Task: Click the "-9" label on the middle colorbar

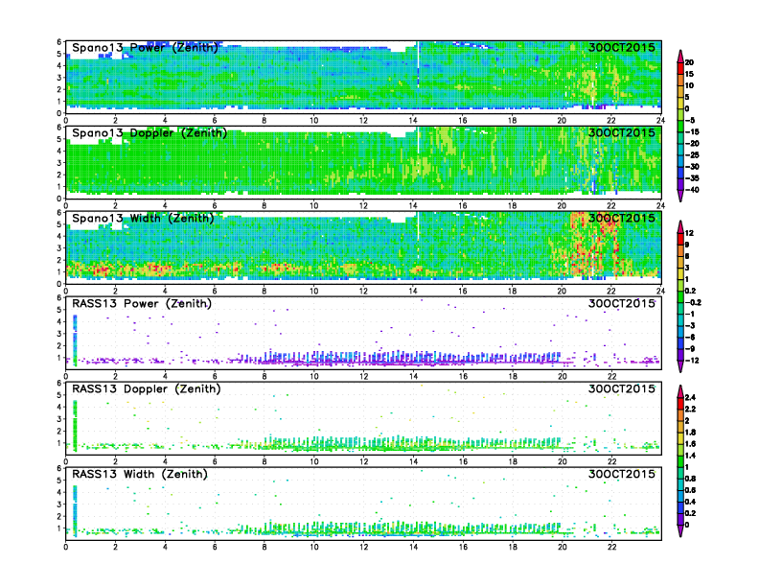Action: 690,349
